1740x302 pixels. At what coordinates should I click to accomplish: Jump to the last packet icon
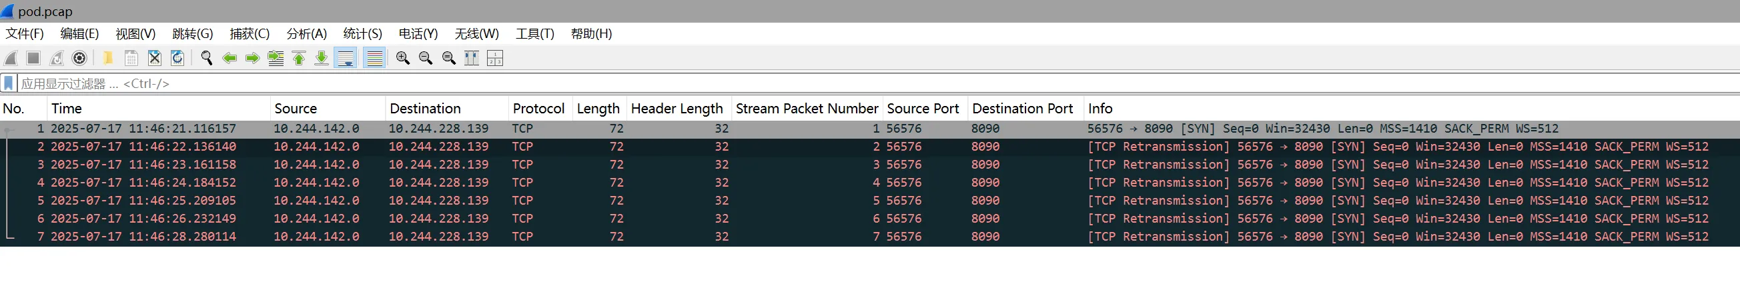(x=322, y=58)
